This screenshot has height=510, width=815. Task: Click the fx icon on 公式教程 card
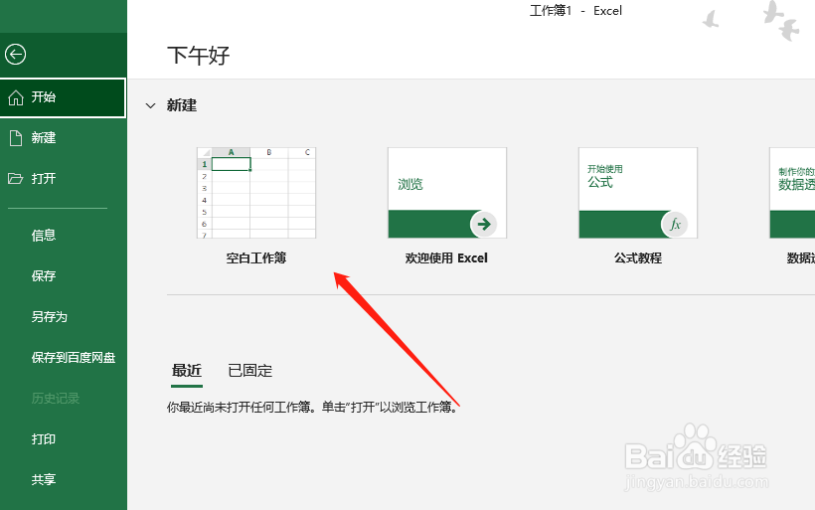point(675,224)
